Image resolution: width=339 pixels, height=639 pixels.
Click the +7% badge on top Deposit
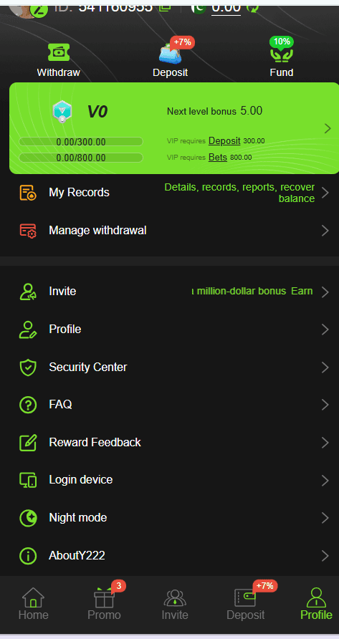(182, 42)
